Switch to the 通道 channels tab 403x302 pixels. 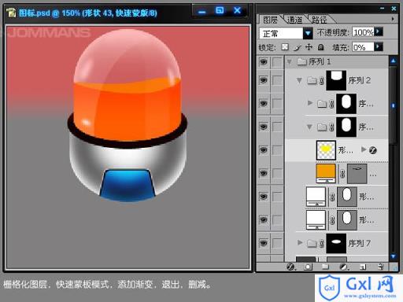(294, 20)
